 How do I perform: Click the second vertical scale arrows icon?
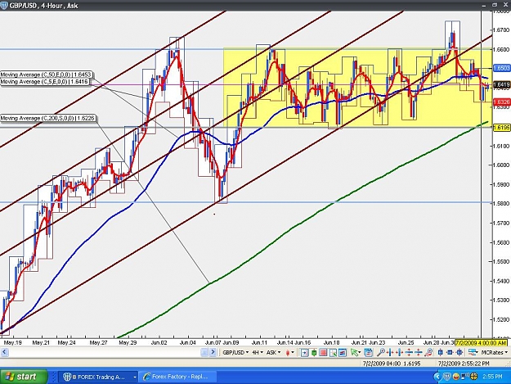coord(419,352)
